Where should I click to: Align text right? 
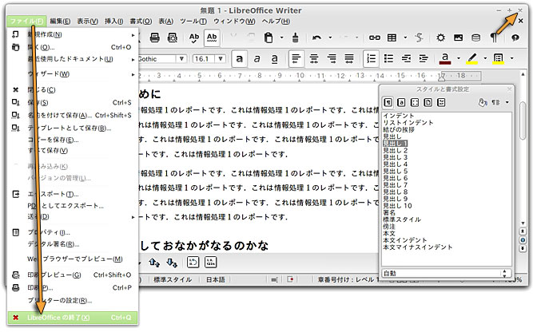(332, 59)
